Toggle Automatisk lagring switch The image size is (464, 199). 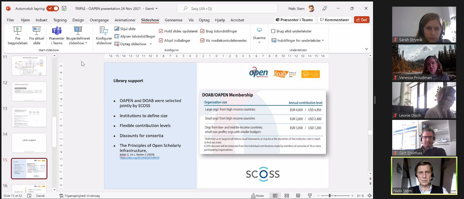(x=52, y=8)
